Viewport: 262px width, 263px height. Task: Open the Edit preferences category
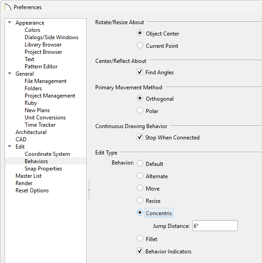point(20,147)
